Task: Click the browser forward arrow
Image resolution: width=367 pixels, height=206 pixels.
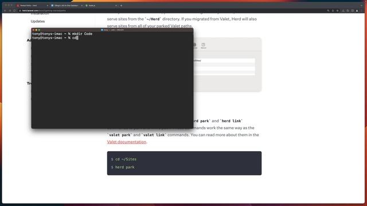Action: 10,11
